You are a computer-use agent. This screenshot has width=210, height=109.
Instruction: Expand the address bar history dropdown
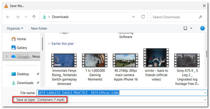tap(134, 17)
